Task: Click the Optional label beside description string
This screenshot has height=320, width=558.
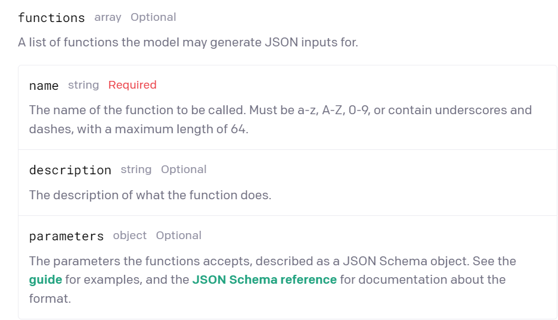Action: pos(184,170)
